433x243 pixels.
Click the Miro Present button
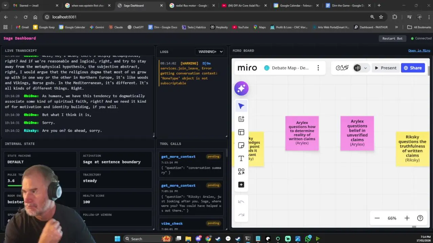385,68
